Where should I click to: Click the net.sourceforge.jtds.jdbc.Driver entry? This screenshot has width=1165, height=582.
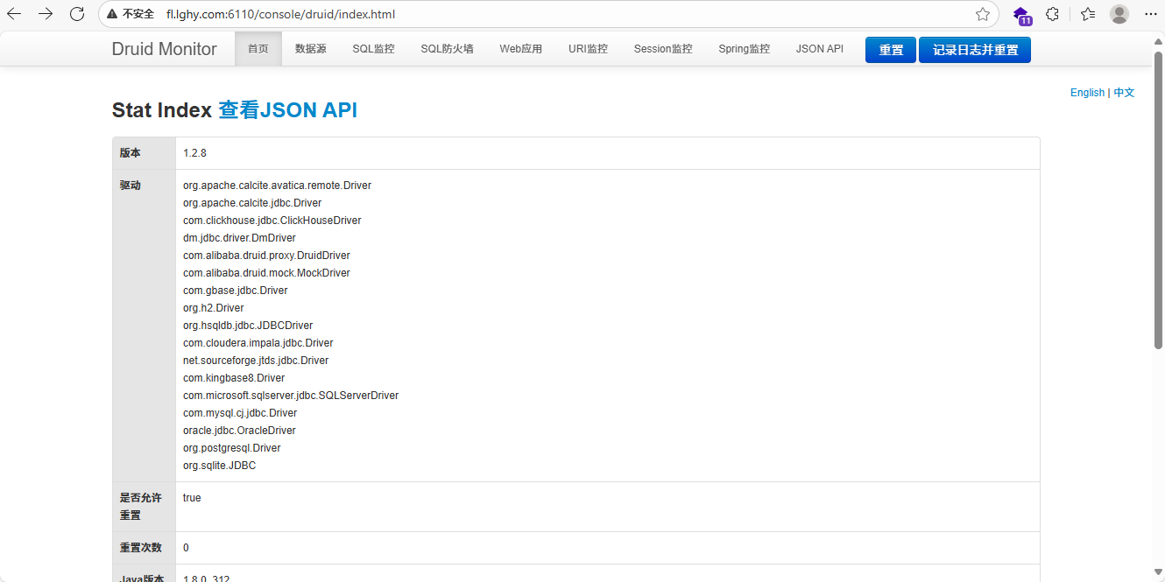click(x=256, y=361)
